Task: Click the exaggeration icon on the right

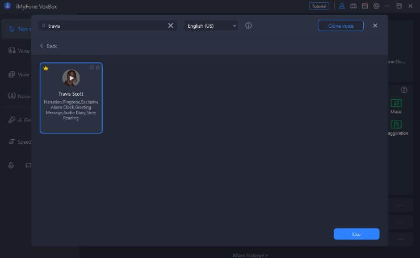Action: (x=396, y=124)
